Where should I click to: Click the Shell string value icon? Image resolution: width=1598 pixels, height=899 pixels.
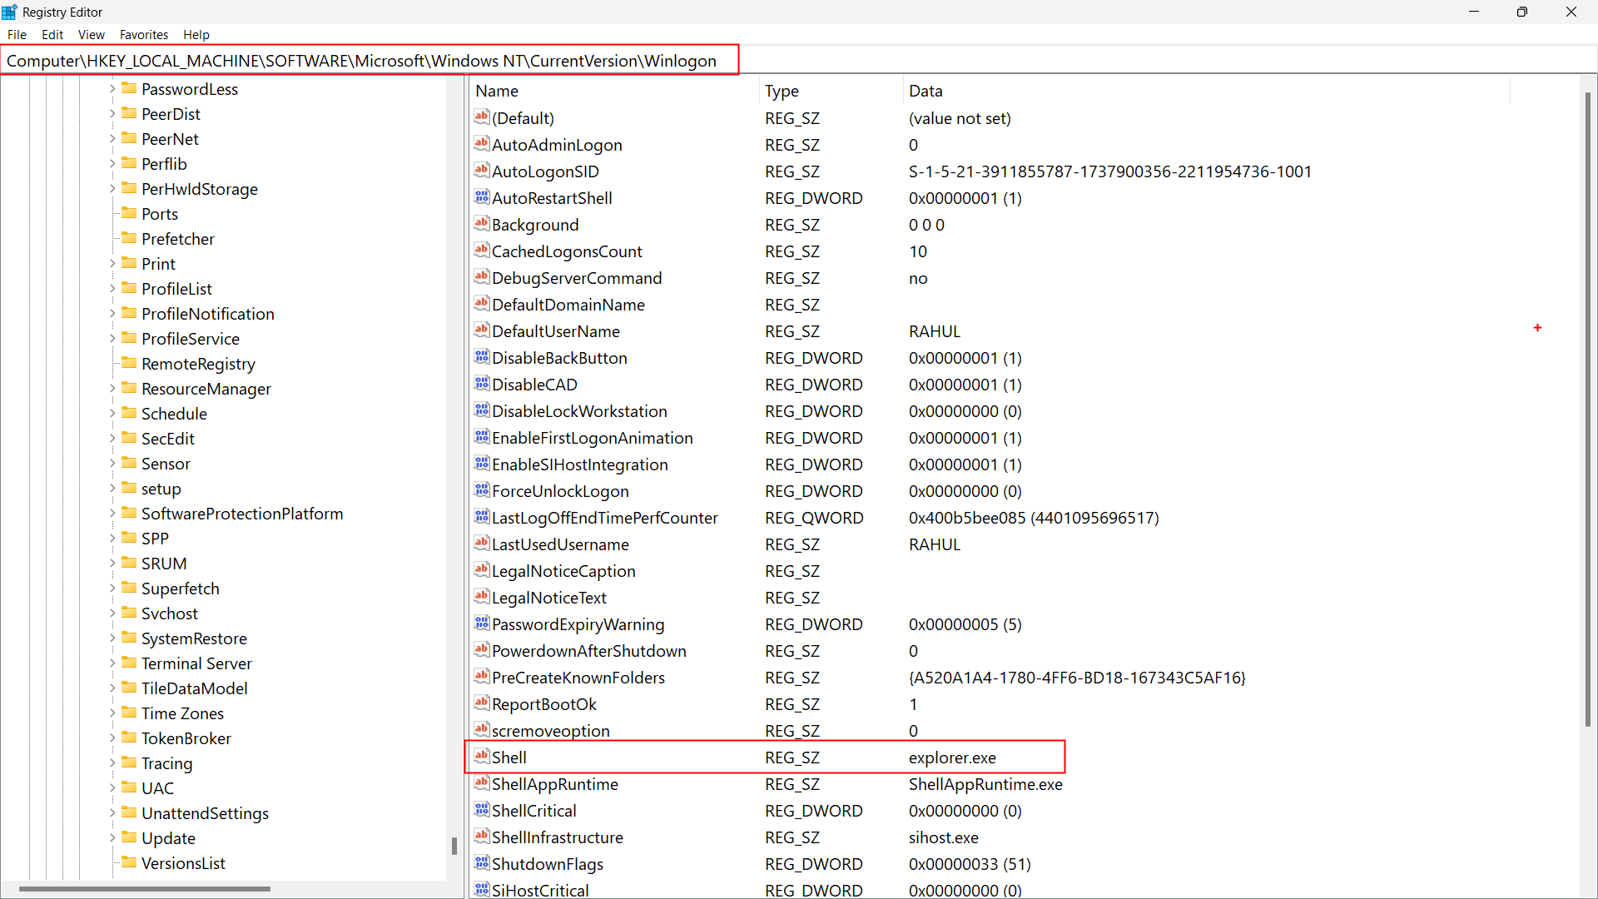[x=482, y=757]
